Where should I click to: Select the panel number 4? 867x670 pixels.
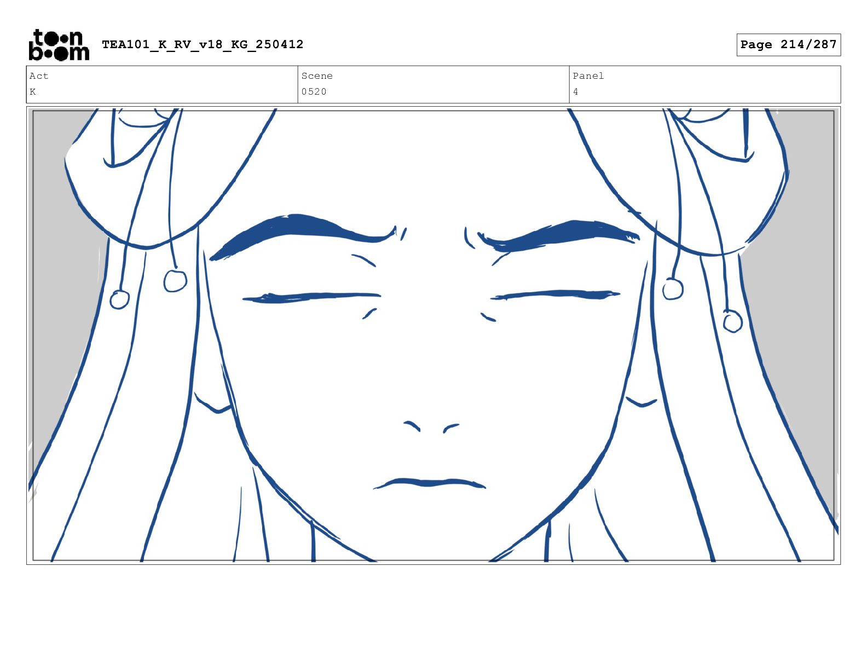coord(575,91)
